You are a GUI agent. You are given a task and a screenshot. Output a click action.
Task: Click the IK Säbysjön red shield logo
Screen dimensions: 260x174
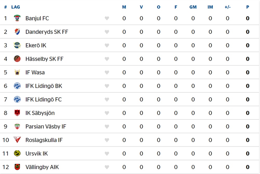[17, 113]
